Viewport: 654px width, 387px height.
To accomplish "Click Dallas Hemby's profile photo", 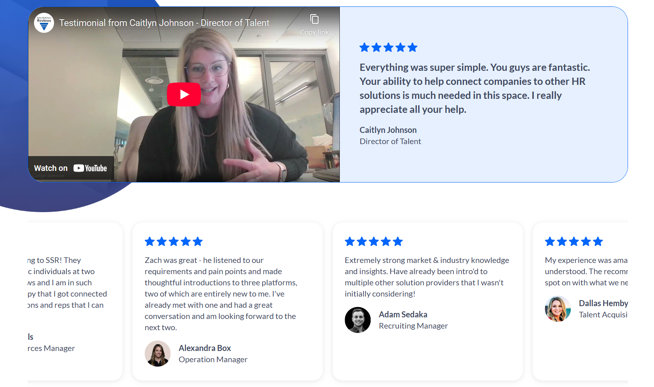I will 558,309.
